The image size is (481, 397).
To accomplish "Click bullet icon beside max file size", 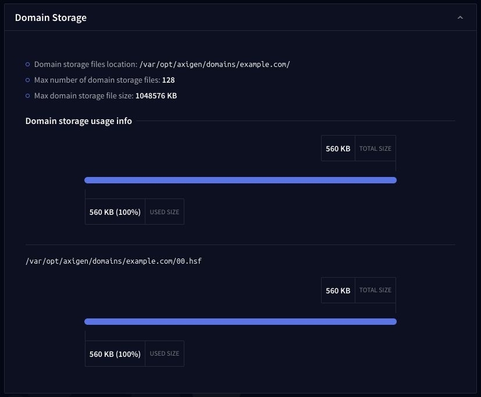I will tap(28, 95).
